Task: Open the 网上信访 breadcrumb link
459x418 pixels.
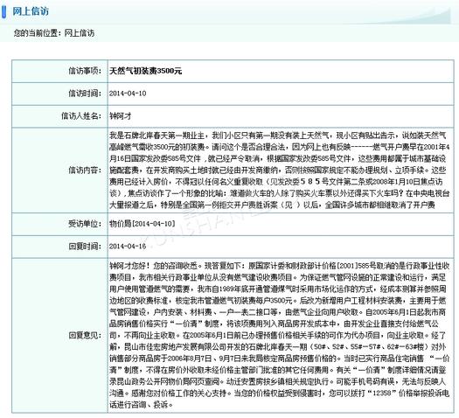Action: pos(80,32)
